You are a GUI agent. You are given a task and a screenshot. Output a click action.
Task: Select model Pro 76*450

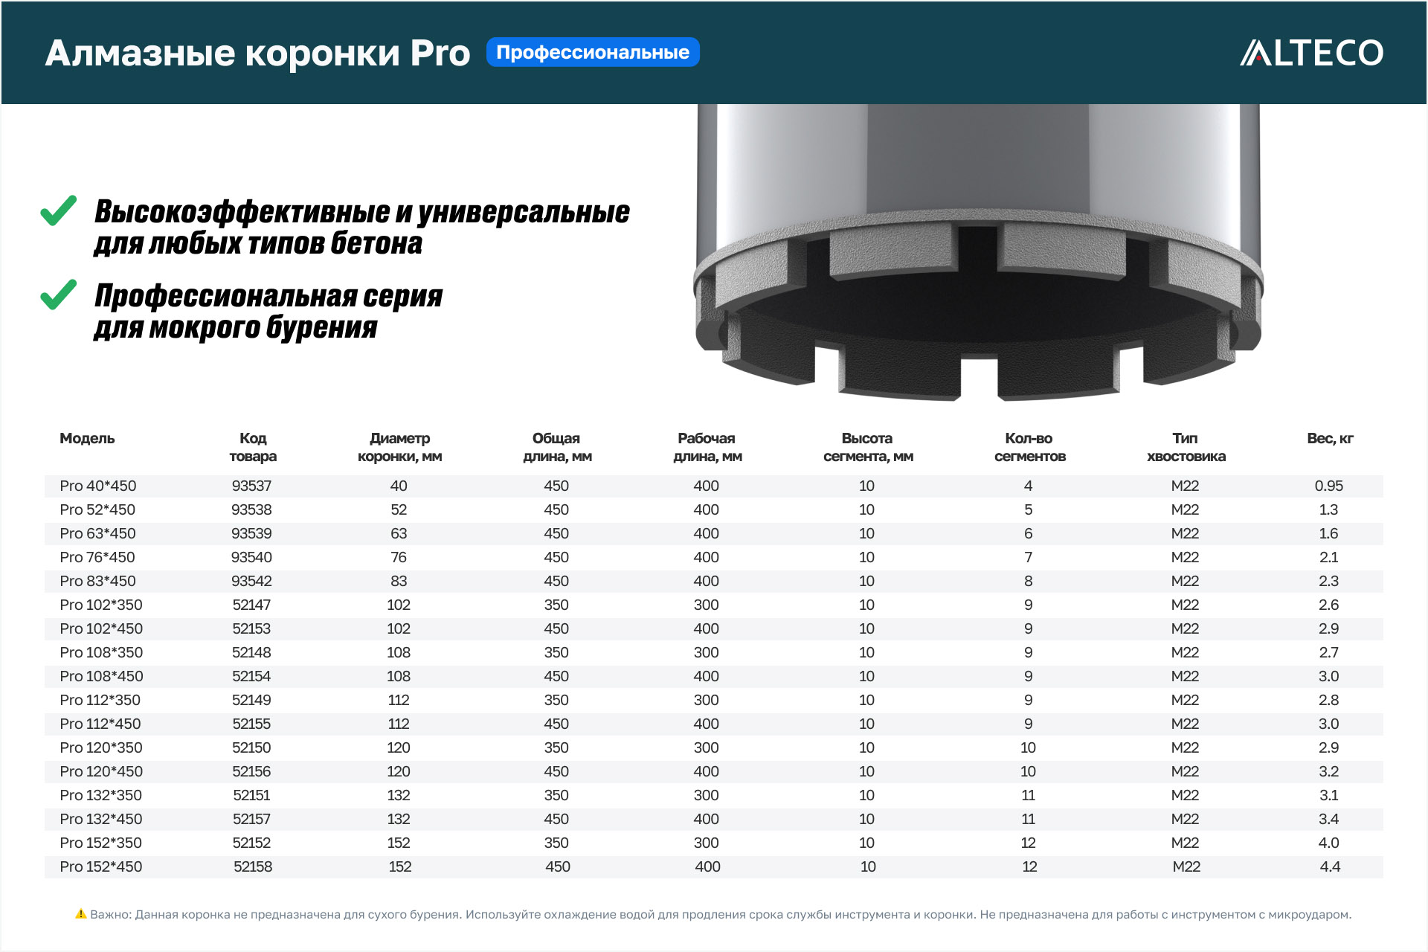(97, 557)
